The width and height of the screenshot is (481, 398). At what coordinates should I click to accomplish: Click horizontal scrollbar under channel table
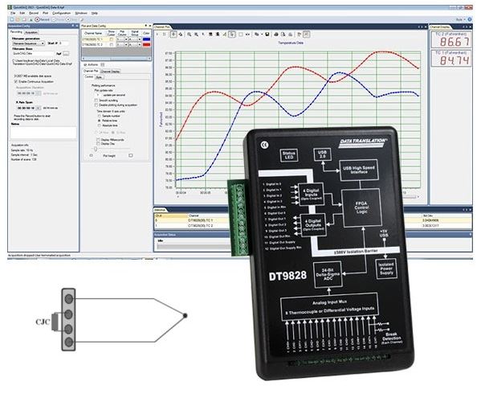pos(116,59)
